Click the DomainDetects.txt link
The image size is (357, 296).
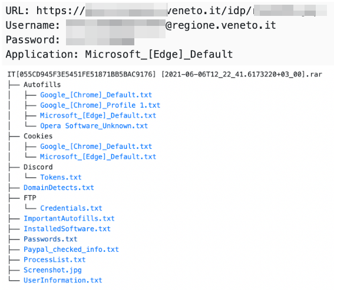click(x=58, y=188)
